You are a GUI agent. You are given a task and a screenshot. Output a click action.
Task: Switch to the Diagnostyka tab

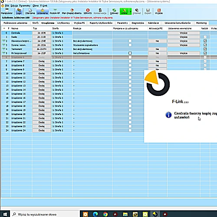pyautogui.click(x=138, y=23)
